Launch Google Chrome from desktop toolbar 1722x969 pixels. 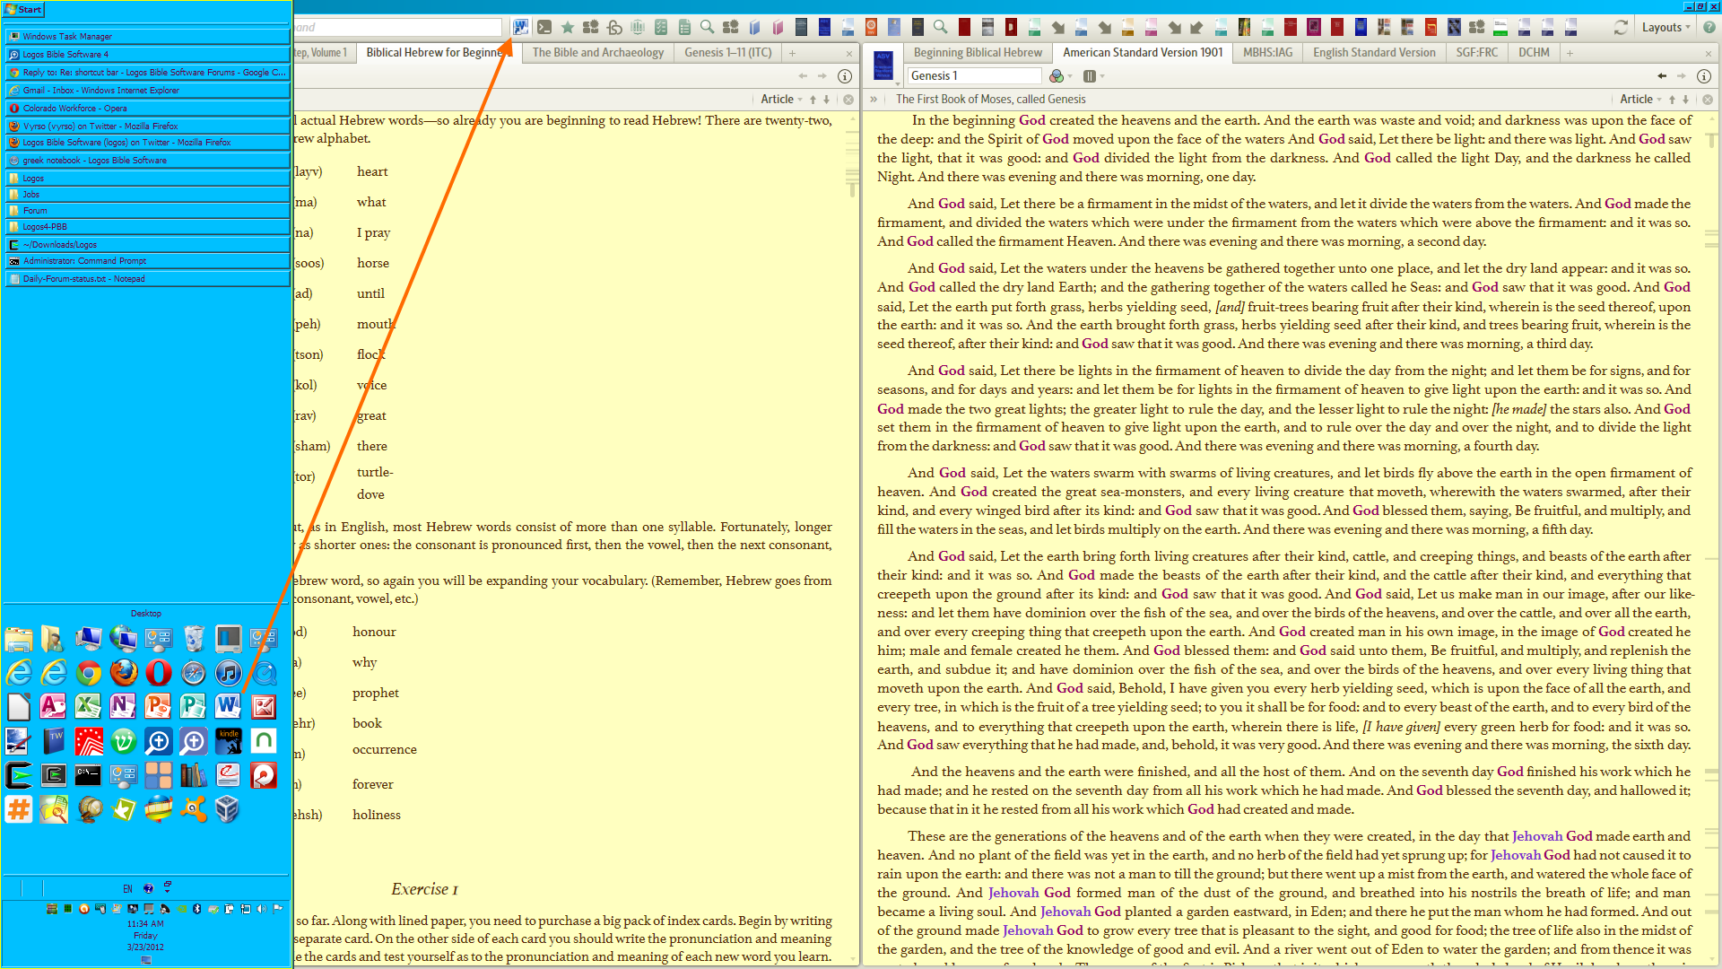(x=89, y=672)
